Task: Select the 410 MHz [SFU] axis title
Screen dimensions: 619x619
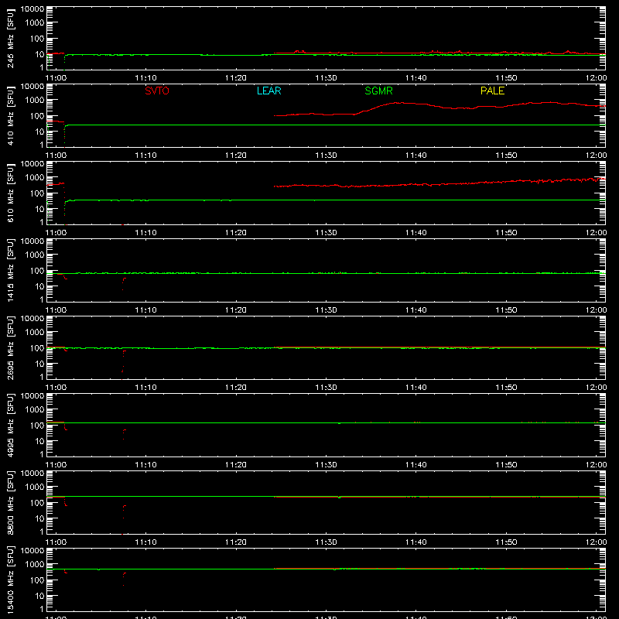Action: click(11, 115)
